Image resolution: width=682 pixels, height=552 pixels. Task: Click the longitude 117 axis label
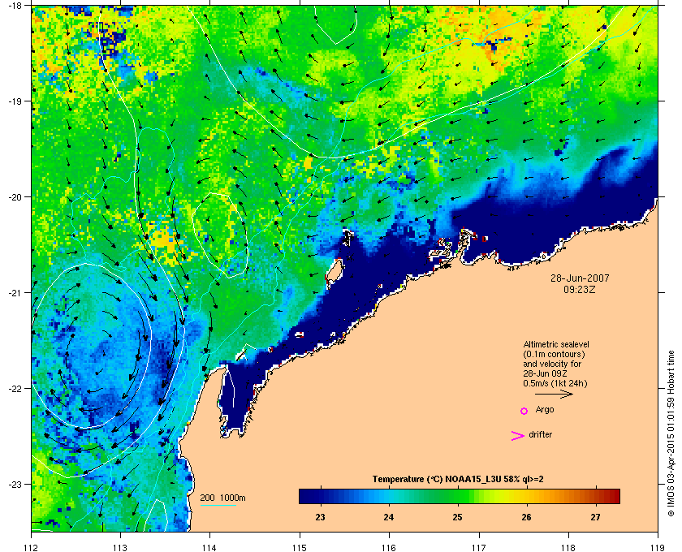[x=479, y=547]
